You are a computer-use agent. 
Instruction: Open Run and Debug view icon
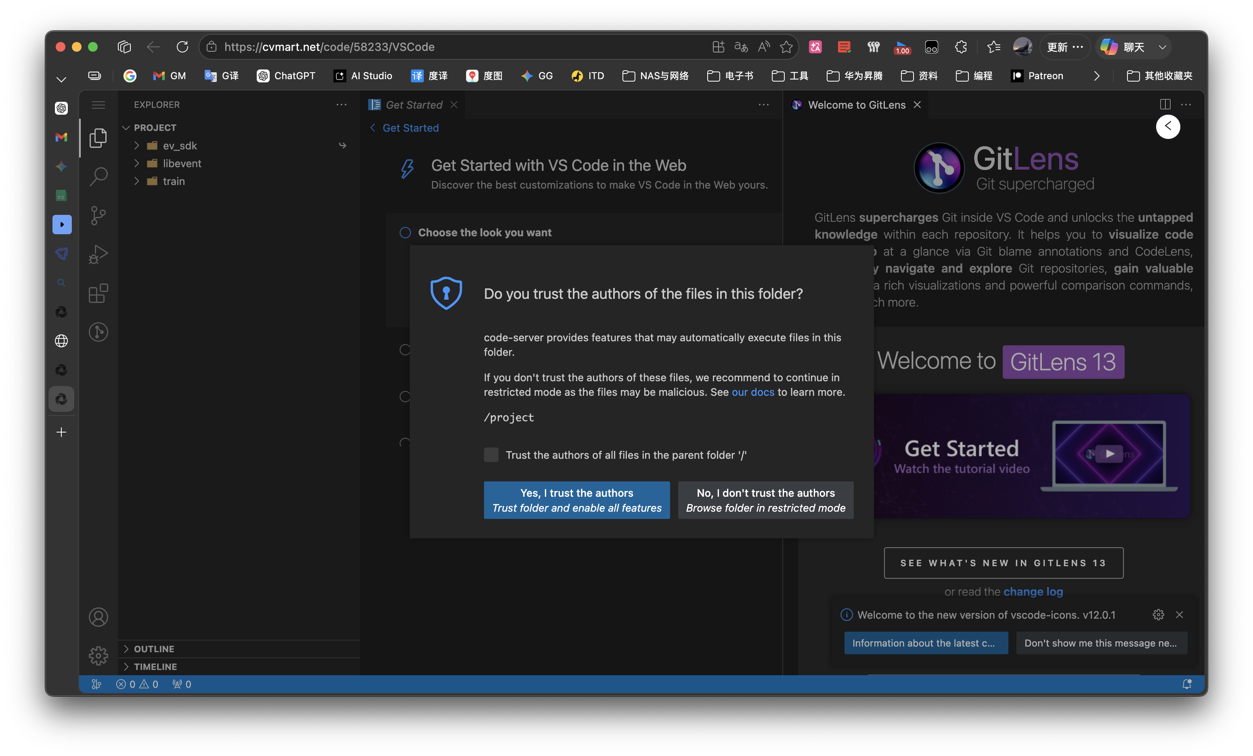98,254
